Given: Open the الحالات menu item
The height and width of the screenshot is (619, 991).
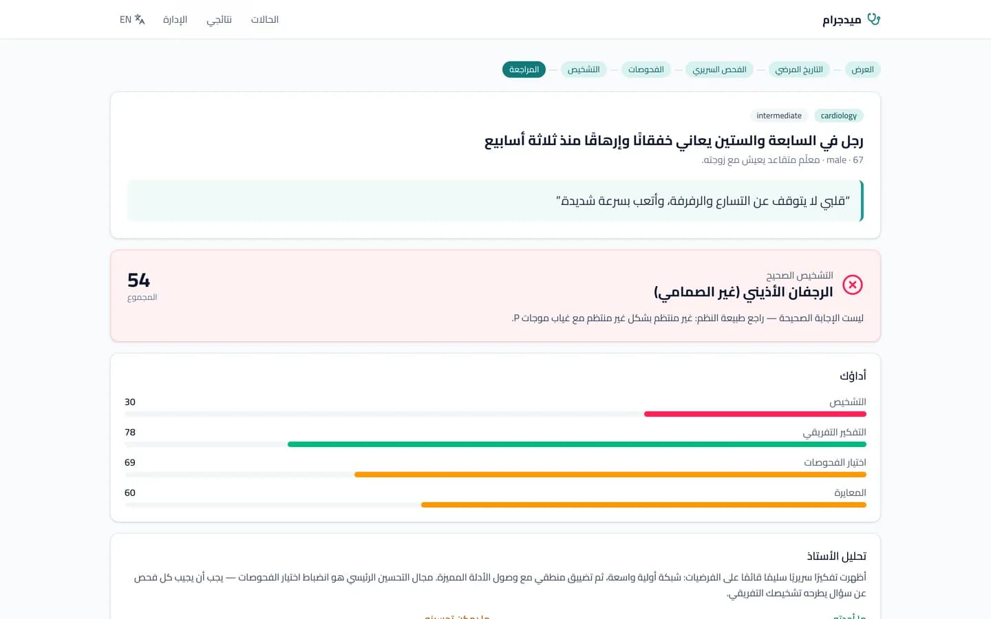Looking at the screenshot, I should tap(265, 19).
